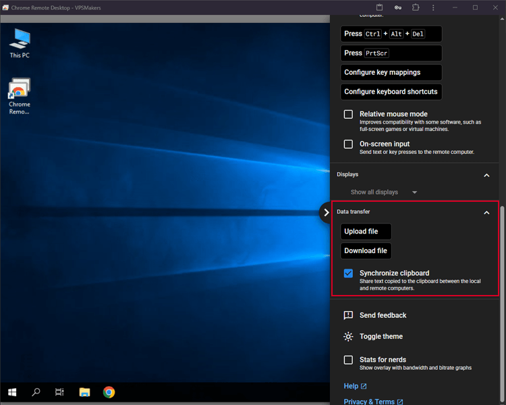Click Toggle theme option
The height and width of the screenshot is (405, 506).
click(x=381, y=337)
